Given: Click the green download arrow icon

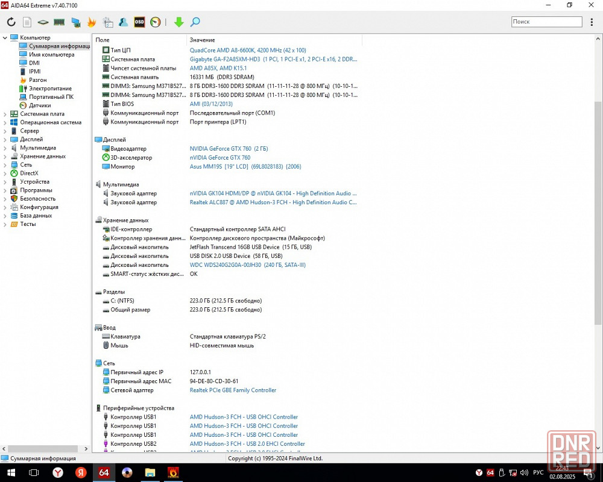Looking at the screenshot, I should [x=179, y=22].
